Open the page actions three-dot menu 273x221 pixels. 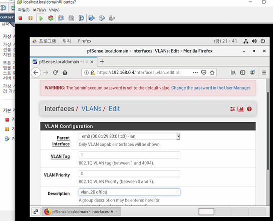[x=195, y=72]
